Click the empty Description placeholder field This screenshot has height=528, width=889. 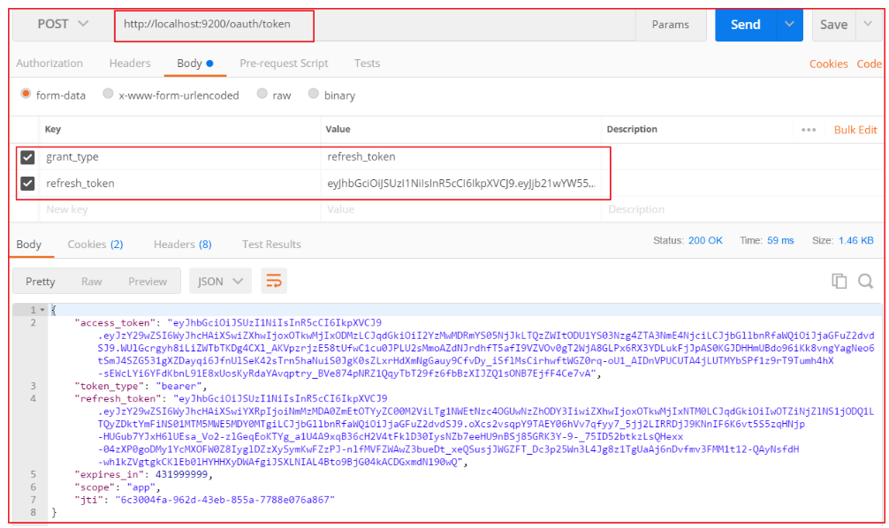pos(742,209)
